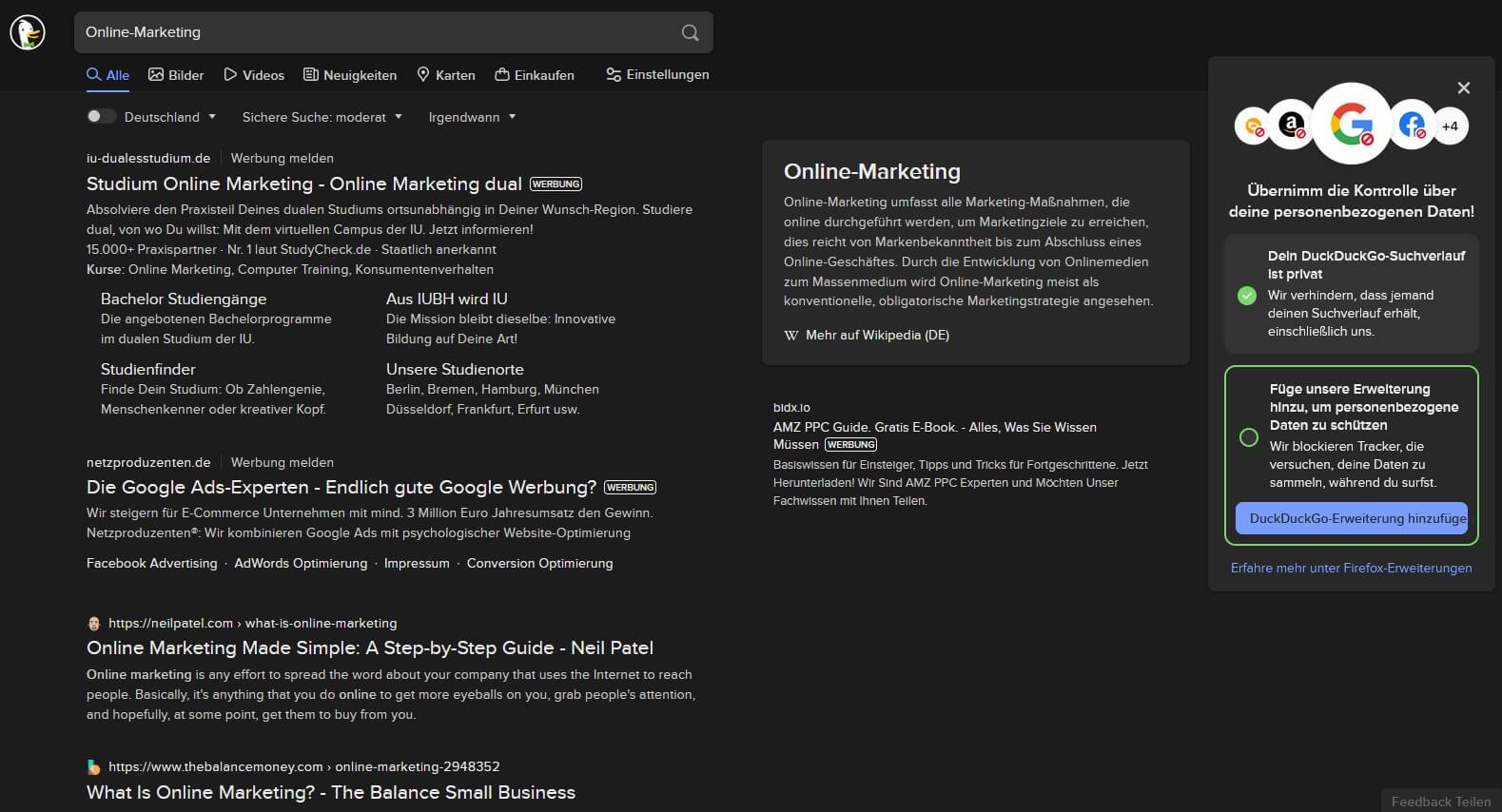Image resolution: width=1502 pixels, height=812 pixels.
Task: Switch to the Neuigkeiten tab
Action: pyautogui.click(x=350, y=75)
